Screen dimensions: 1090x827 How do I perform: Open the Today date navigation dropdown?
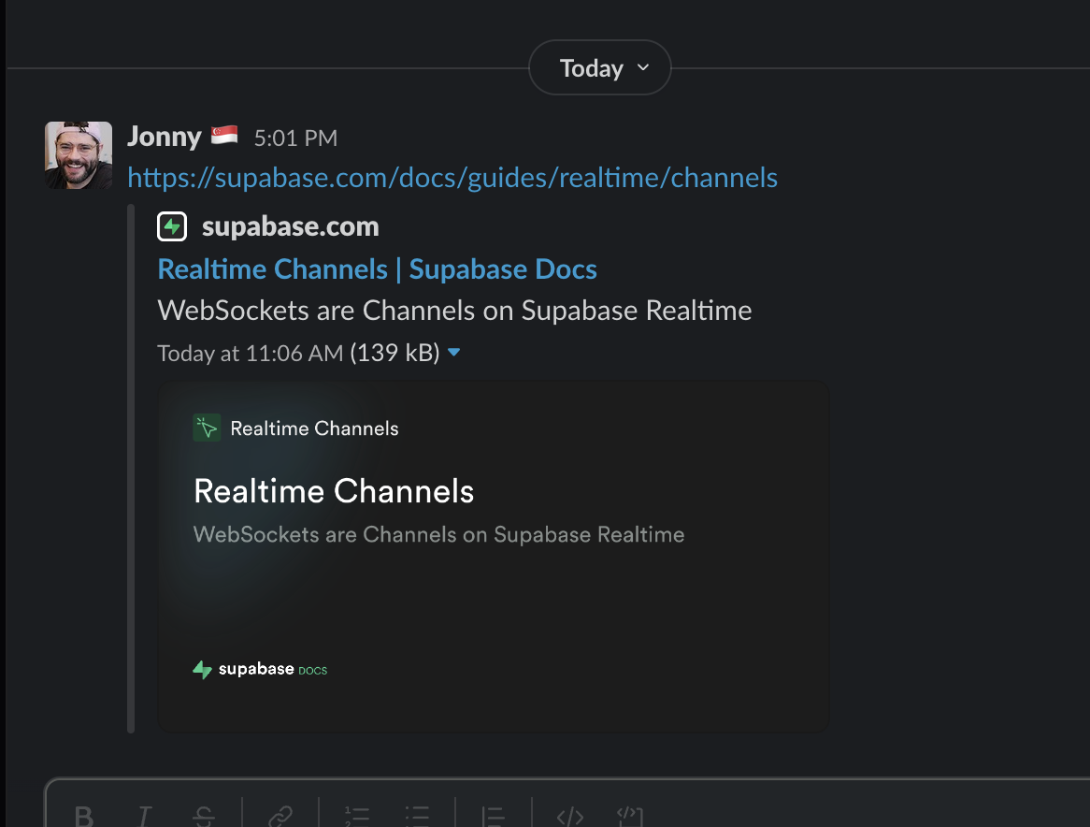pos(599,67)
